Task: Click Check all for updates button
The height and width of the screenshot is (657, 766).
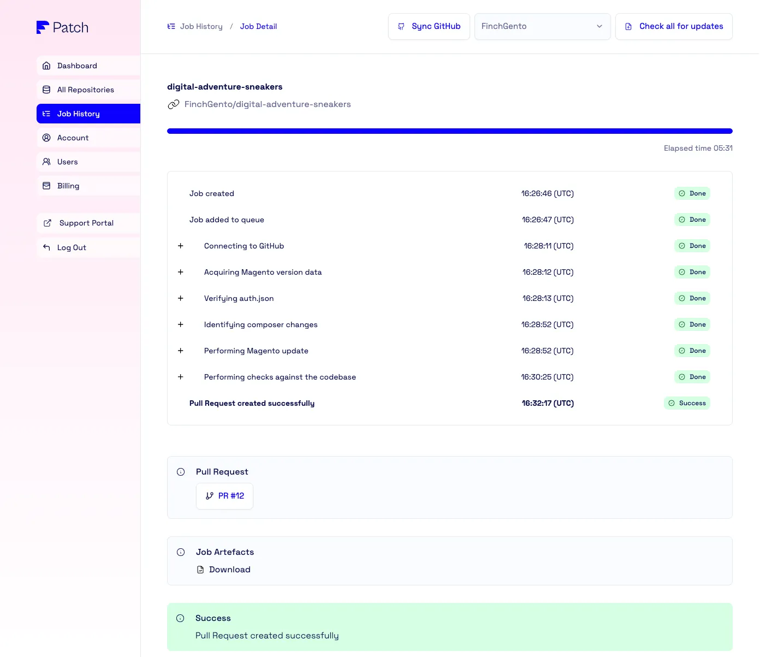Action: click(673, 26)
